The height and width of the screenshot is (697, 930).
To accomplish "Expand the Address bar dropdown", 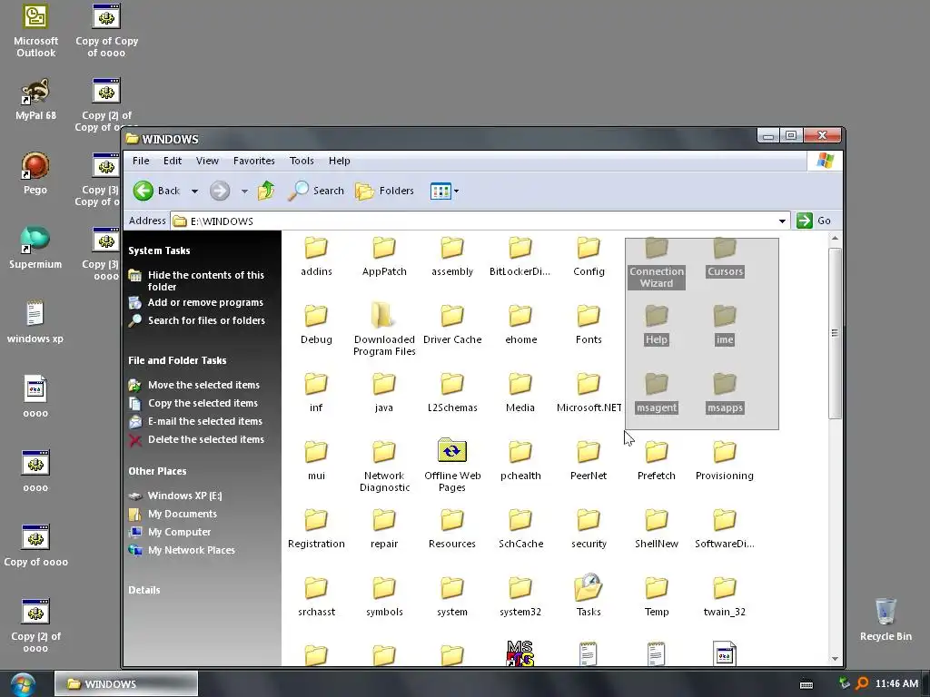I will click(782, 221).
